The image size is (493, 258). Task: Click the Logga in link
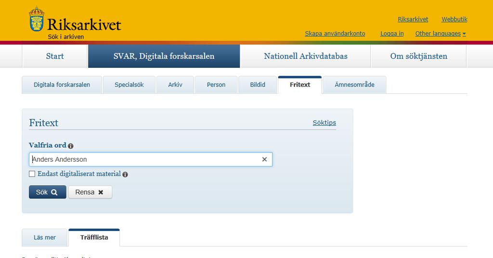392,34
